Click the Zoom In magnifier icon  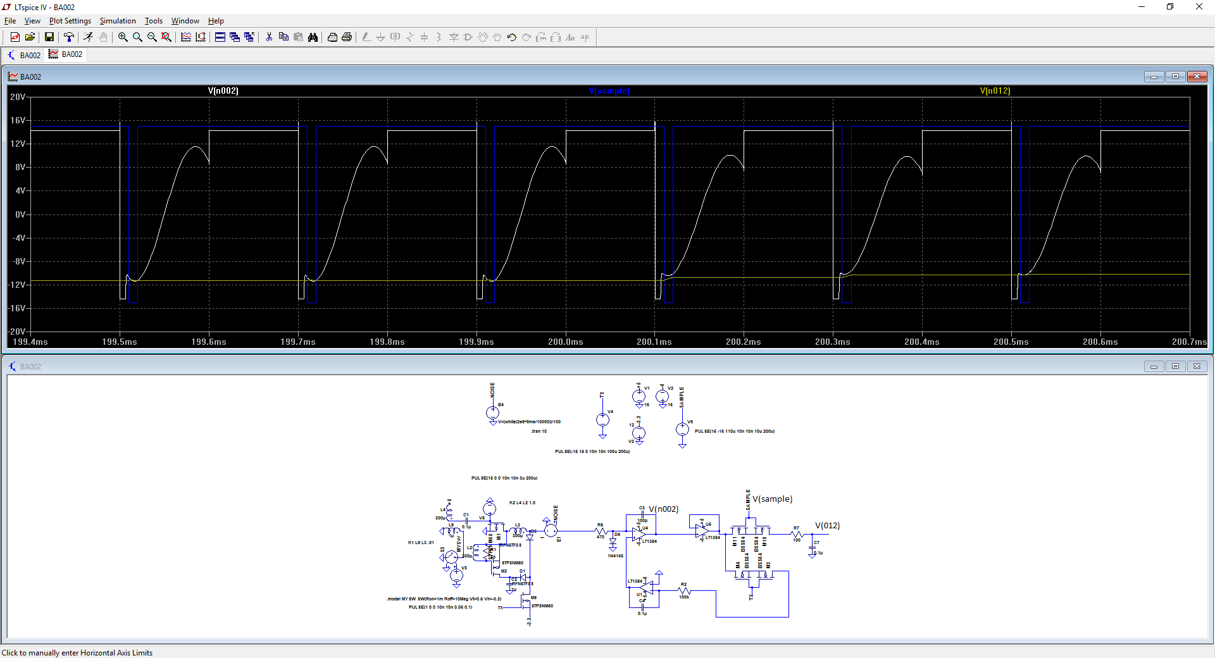tap(123, 37)
